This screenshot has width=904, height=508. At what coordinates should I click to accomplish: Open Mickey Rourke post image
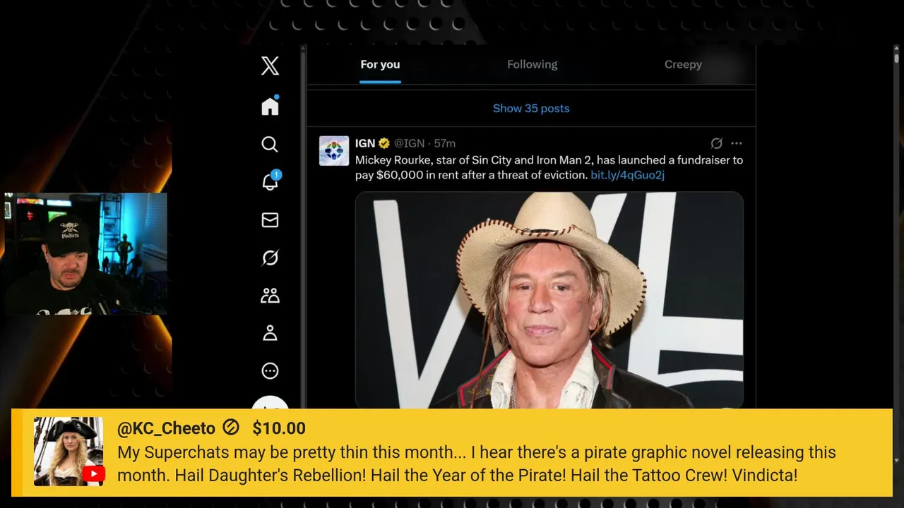(549, 300)
